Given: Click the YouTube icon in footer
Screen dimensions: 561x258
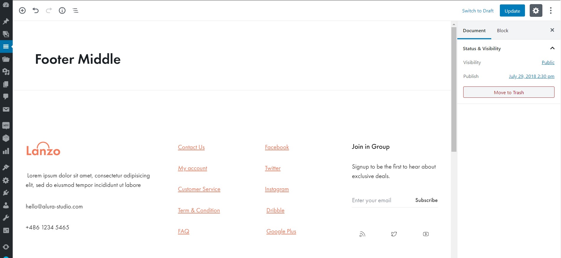Looking at the screenshot, I should (x=426, y=234).
